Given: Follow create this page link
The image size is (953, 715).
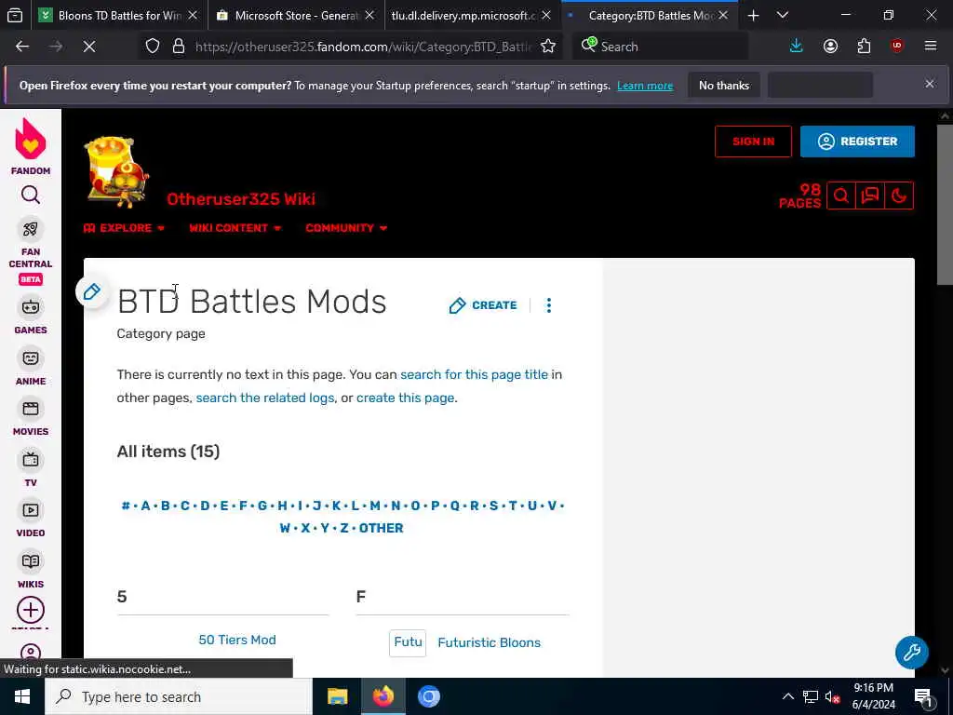Looking at the screenshot, I should pyautogui.click(x=406, y=398).
